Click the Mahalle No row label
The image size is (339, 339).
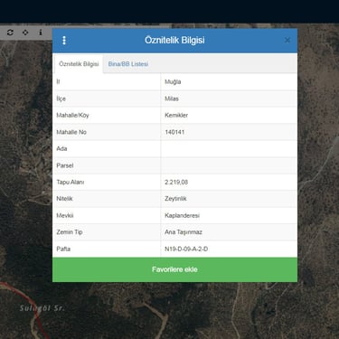point(71,132)
